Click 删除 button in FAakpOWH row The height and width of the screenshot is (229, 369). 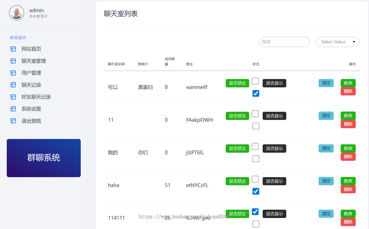[348, 124]
